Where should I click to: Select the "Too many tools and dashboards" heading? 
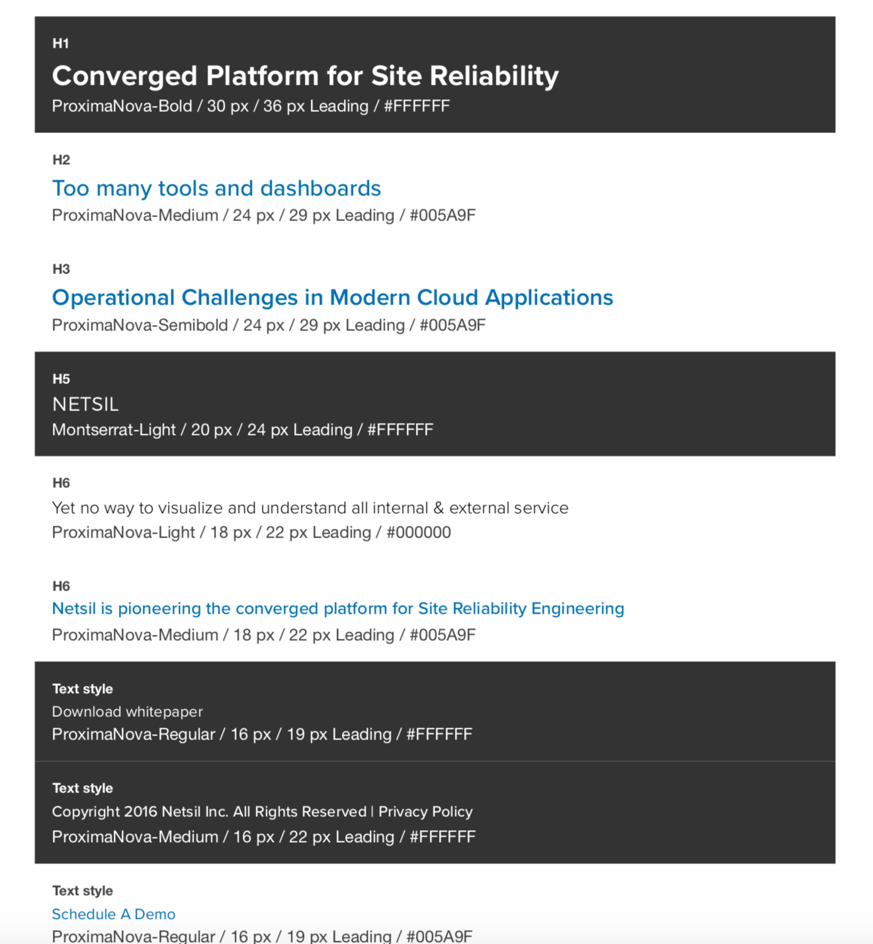click(x=216, y=189)
